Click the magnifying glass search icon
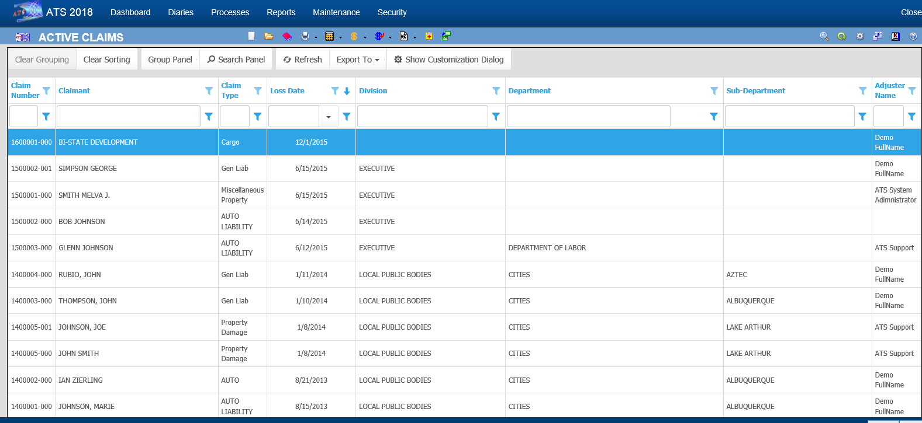 (824, 36)
